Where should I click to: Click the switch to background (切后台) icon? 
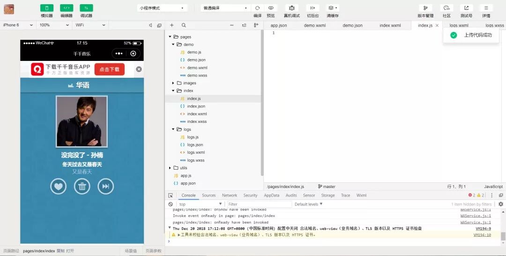coord(313,8)
